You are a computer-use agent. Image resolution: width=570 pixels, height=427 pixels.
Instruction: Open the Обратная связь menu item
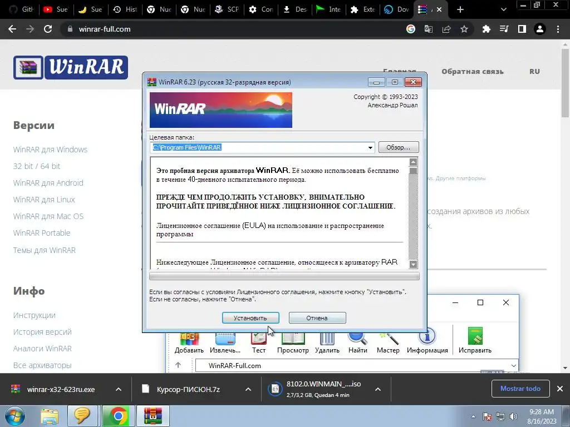click(x=473, y=72)
